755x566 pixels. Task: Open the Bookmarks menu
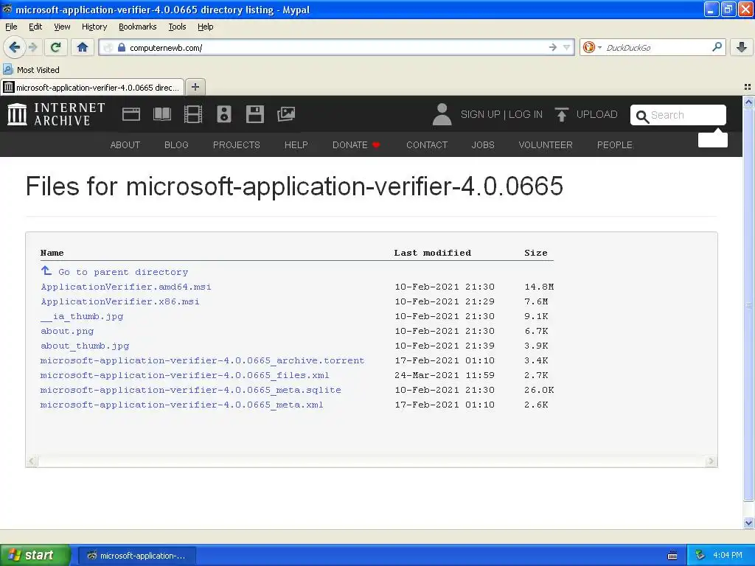(138, 27)
